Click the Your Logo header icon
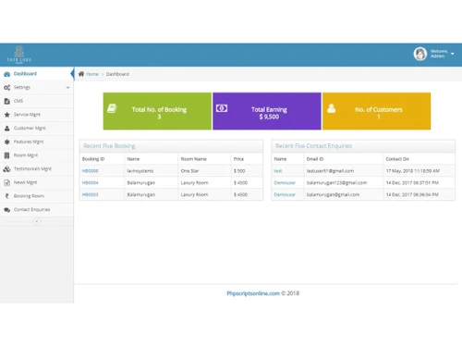 click(19, 55)
